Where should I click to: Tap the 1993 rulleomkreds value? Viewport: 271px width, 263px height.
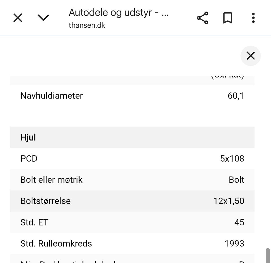coord(234,243)
